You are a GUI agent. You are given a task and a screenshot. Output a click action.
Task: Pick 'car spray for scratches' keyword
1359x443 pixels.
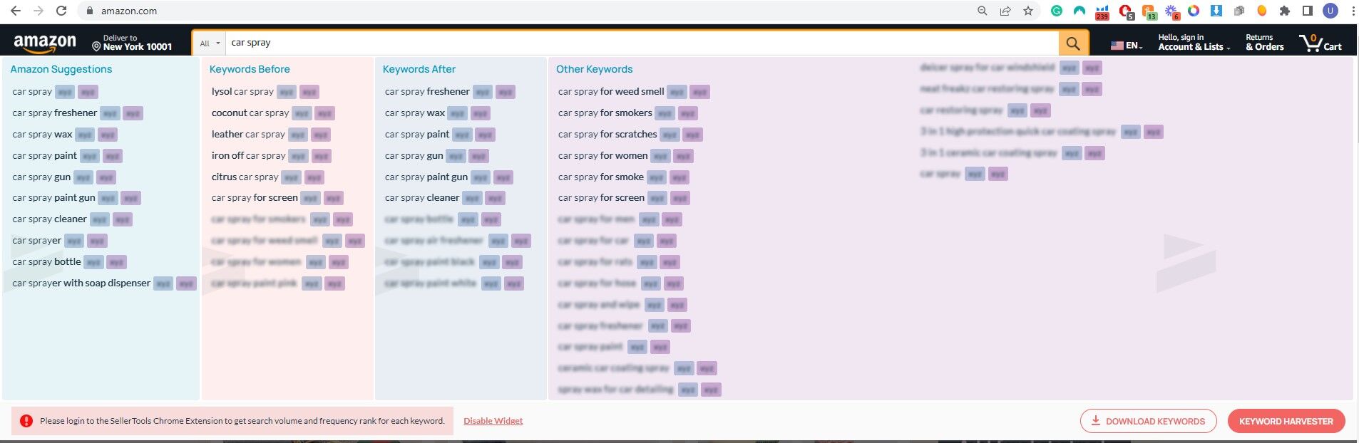pyautogui.click(x=607, y=134)
